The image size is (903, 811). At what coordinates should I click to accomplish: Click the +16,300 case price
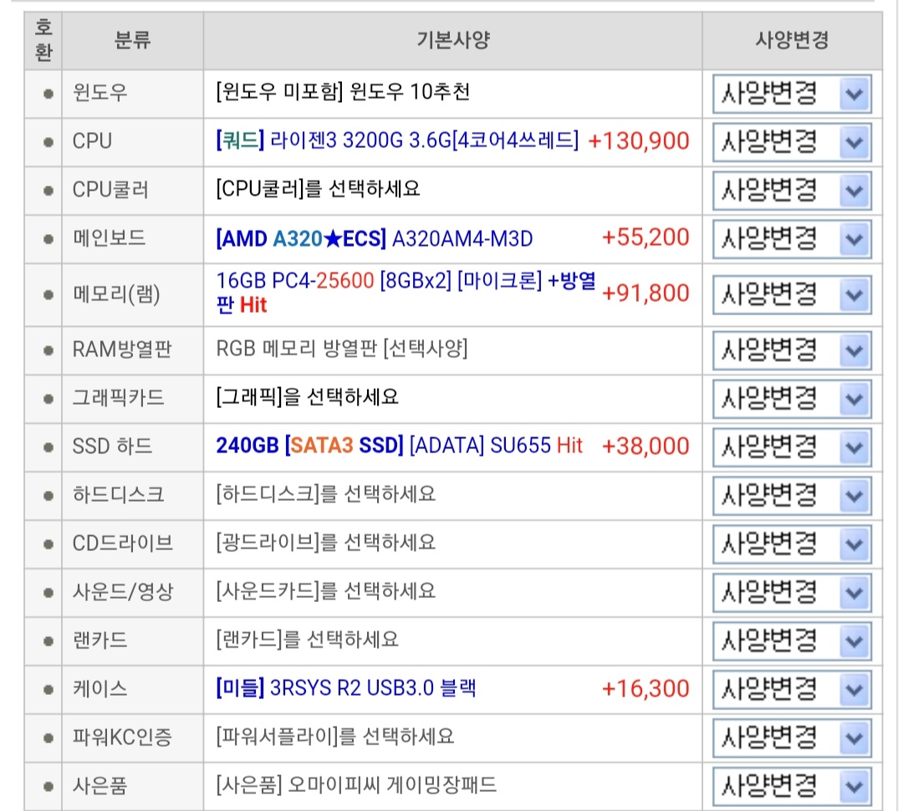tap(645, 688)
